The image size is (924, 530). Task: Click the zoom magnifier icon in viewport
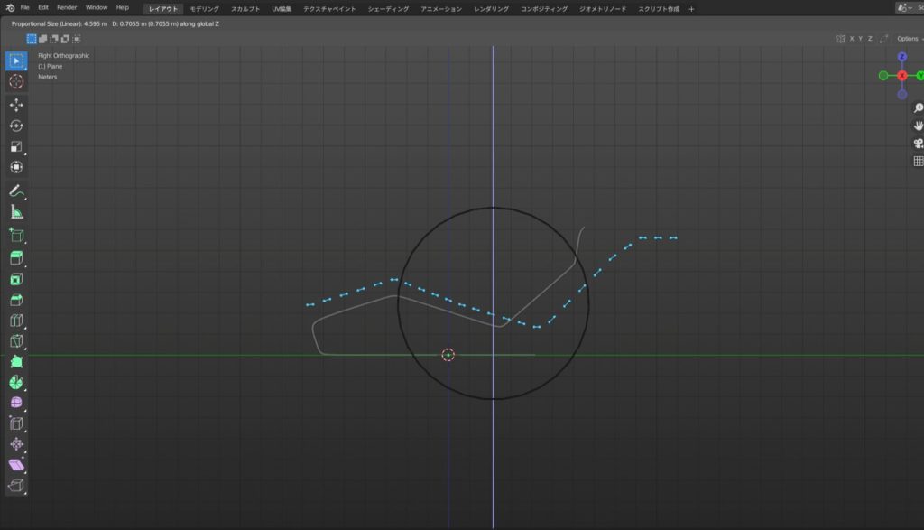919,108
